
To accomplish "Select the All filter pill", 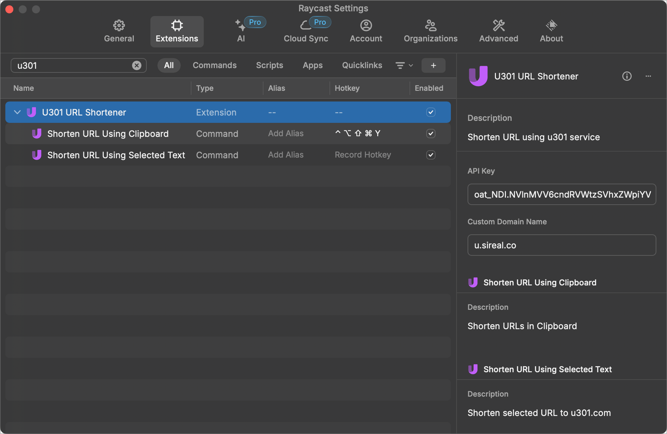I will tap(169, 65).
